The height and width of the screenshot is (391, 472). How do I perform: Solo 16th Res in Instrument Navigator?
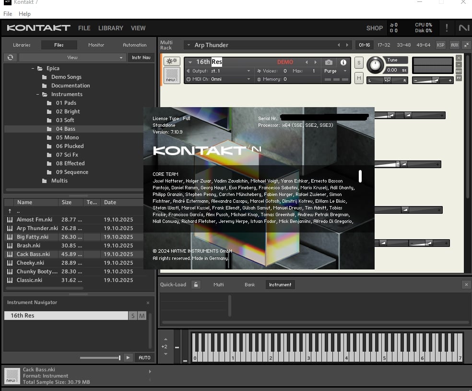pos(133,316)
